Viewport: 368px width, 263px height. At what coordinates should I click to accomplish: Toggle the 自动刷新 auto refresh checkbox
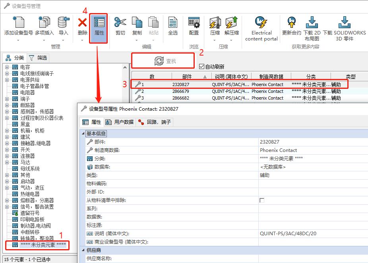pyautogui.click(x=201, y=67)
